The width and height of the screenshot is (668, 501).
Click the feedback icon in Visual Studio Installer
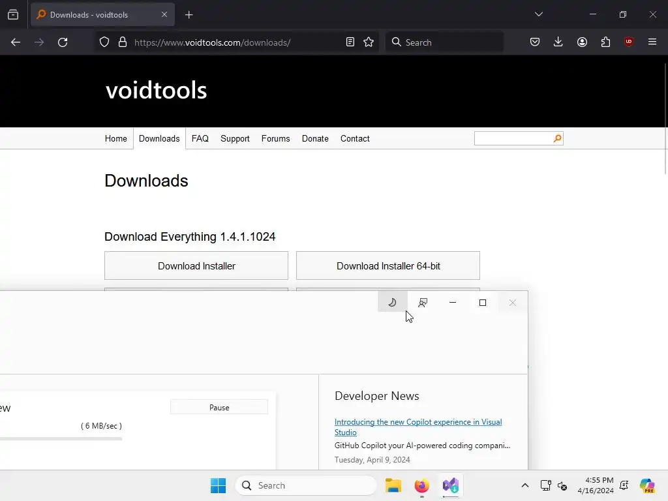423,303
